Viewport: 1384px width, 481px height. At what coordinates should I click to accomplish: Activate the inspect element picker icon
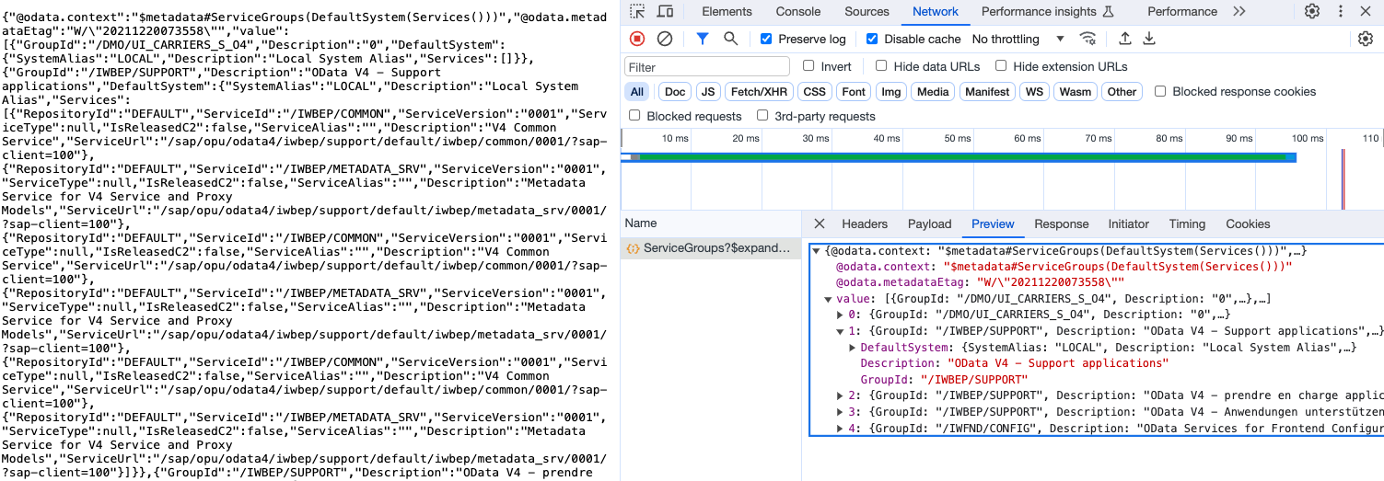(637, 11)
